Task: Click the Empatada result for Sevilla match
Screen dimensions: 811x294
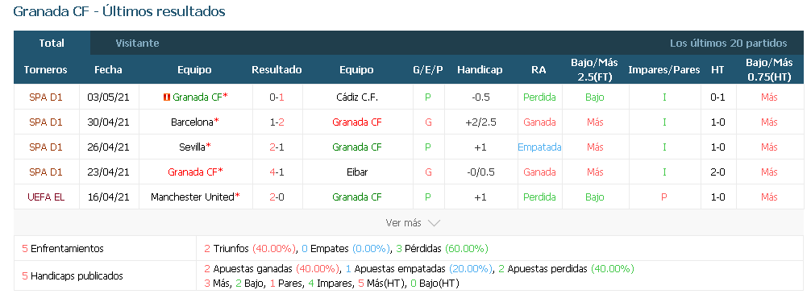Action: click(539, 147)
